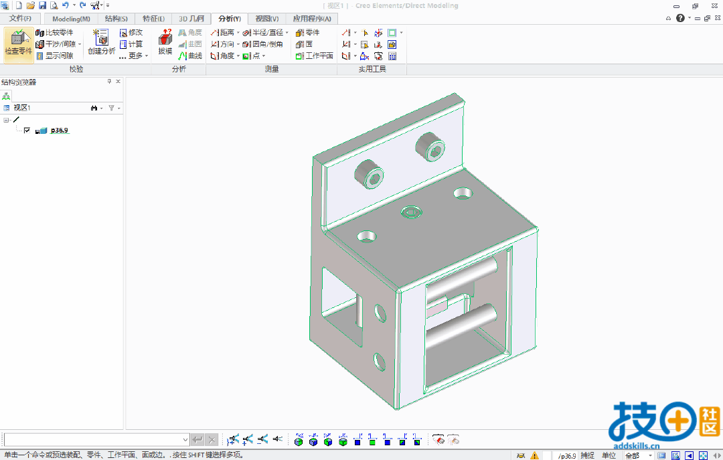This screenshot has height=460, width=723.
Task: Click grid table icon in 实用工具 group
Action: 392,56
